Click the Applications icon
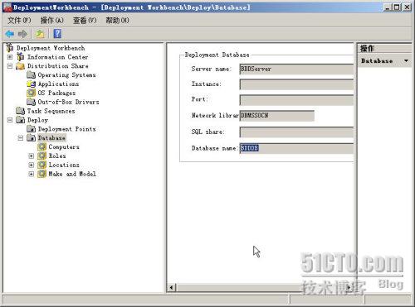This screenshot has width=415, height=307. tap(31, 84)
